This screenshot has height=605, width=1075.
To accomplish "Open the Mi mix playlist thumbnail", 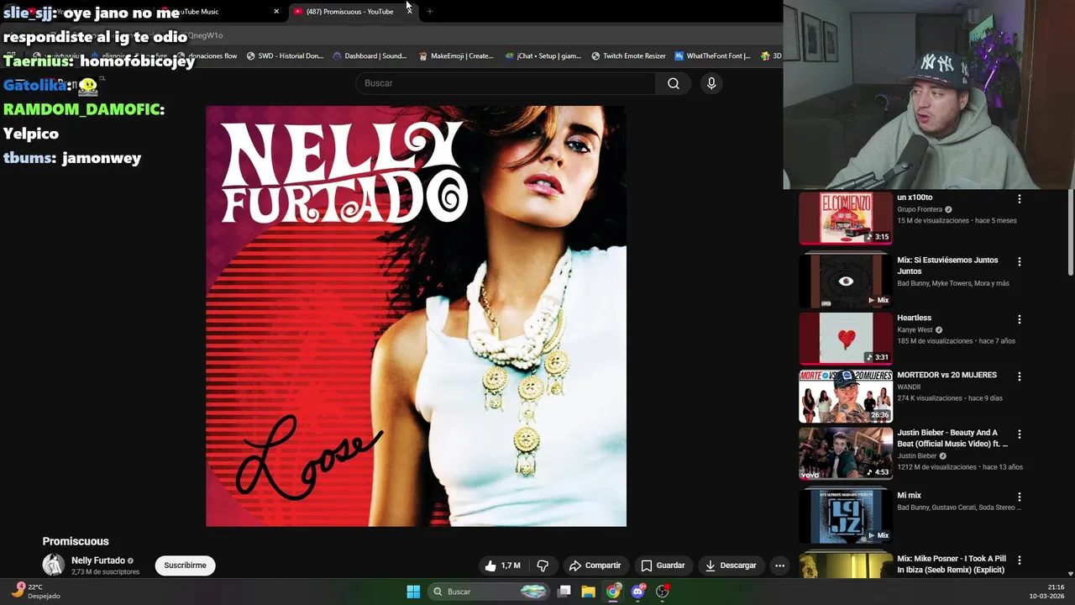I will 845,516.
